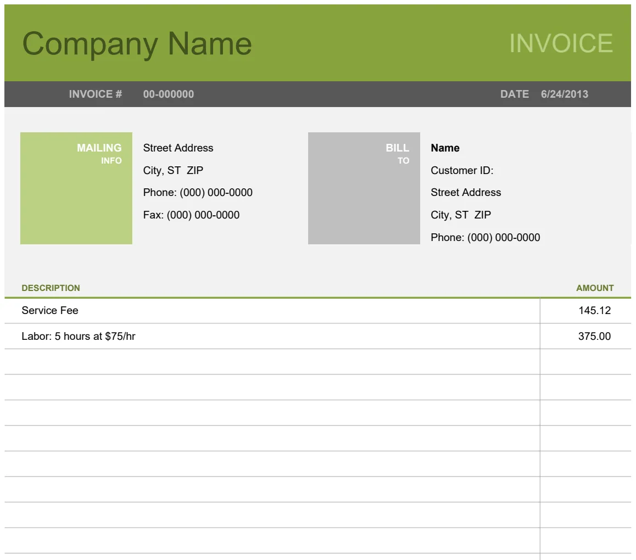Select the amount 145.12

coord(594,311)
